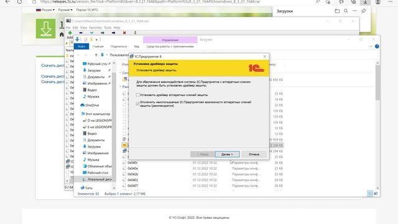Image resolution: width=398 pixels, height=224 pixels.
Task: Open Tools menu in 7-Zip window
Action: (108, 27)
